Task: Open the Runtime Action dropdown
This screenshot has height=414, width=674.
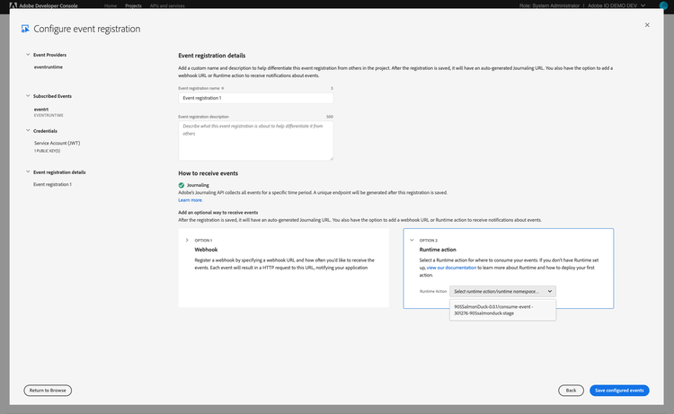Action: [503, 291]
